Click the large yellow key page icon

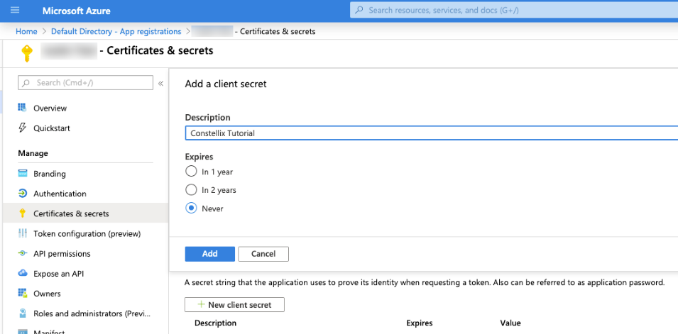coord(27,53)
